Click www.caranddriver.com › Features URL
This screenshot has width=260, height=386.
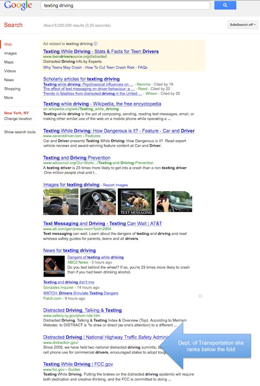[x=72, y=136]
